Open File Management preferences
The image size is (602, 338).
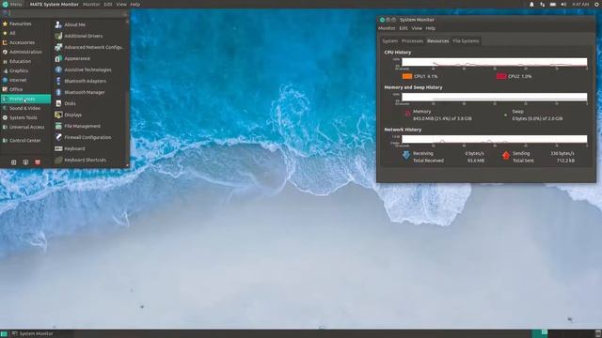pyautogui.click(x=89, y=126)
